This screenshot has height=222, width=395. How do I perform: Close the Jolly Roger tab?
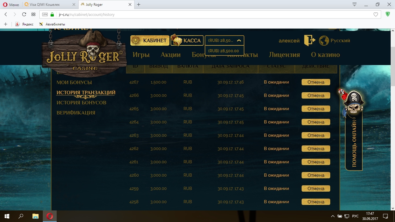coord(130,5)
